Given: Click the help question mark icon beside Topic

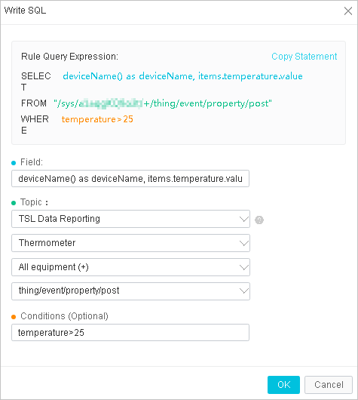Looking at the screenshot, I should pyautogui.click(x=259, y=220).
